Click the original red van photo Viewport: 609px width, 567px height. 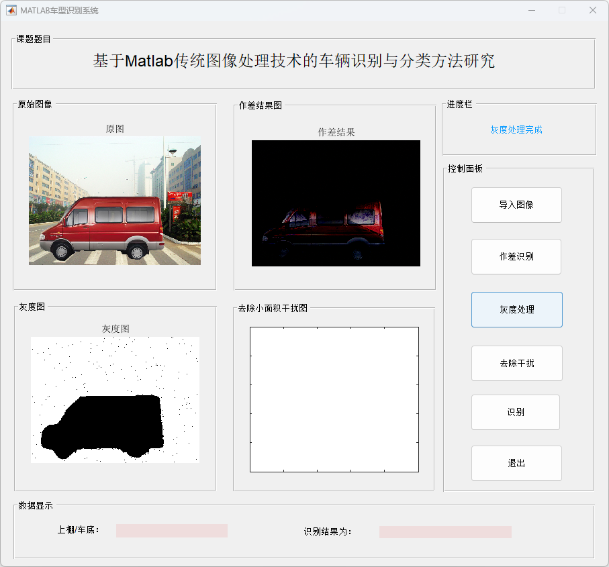point(115,201)
